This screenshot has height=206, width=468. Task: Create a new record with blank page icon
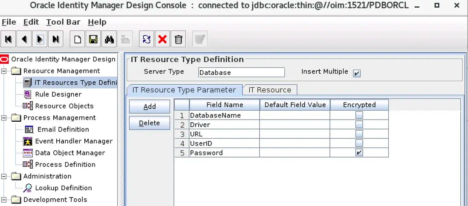pyautogui.click(x=78, y=39)
